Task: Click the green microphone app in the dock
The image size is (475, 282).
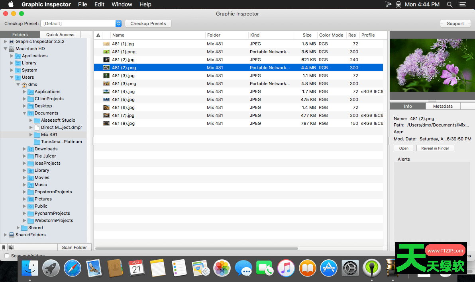Action: (x=372, y=268)
